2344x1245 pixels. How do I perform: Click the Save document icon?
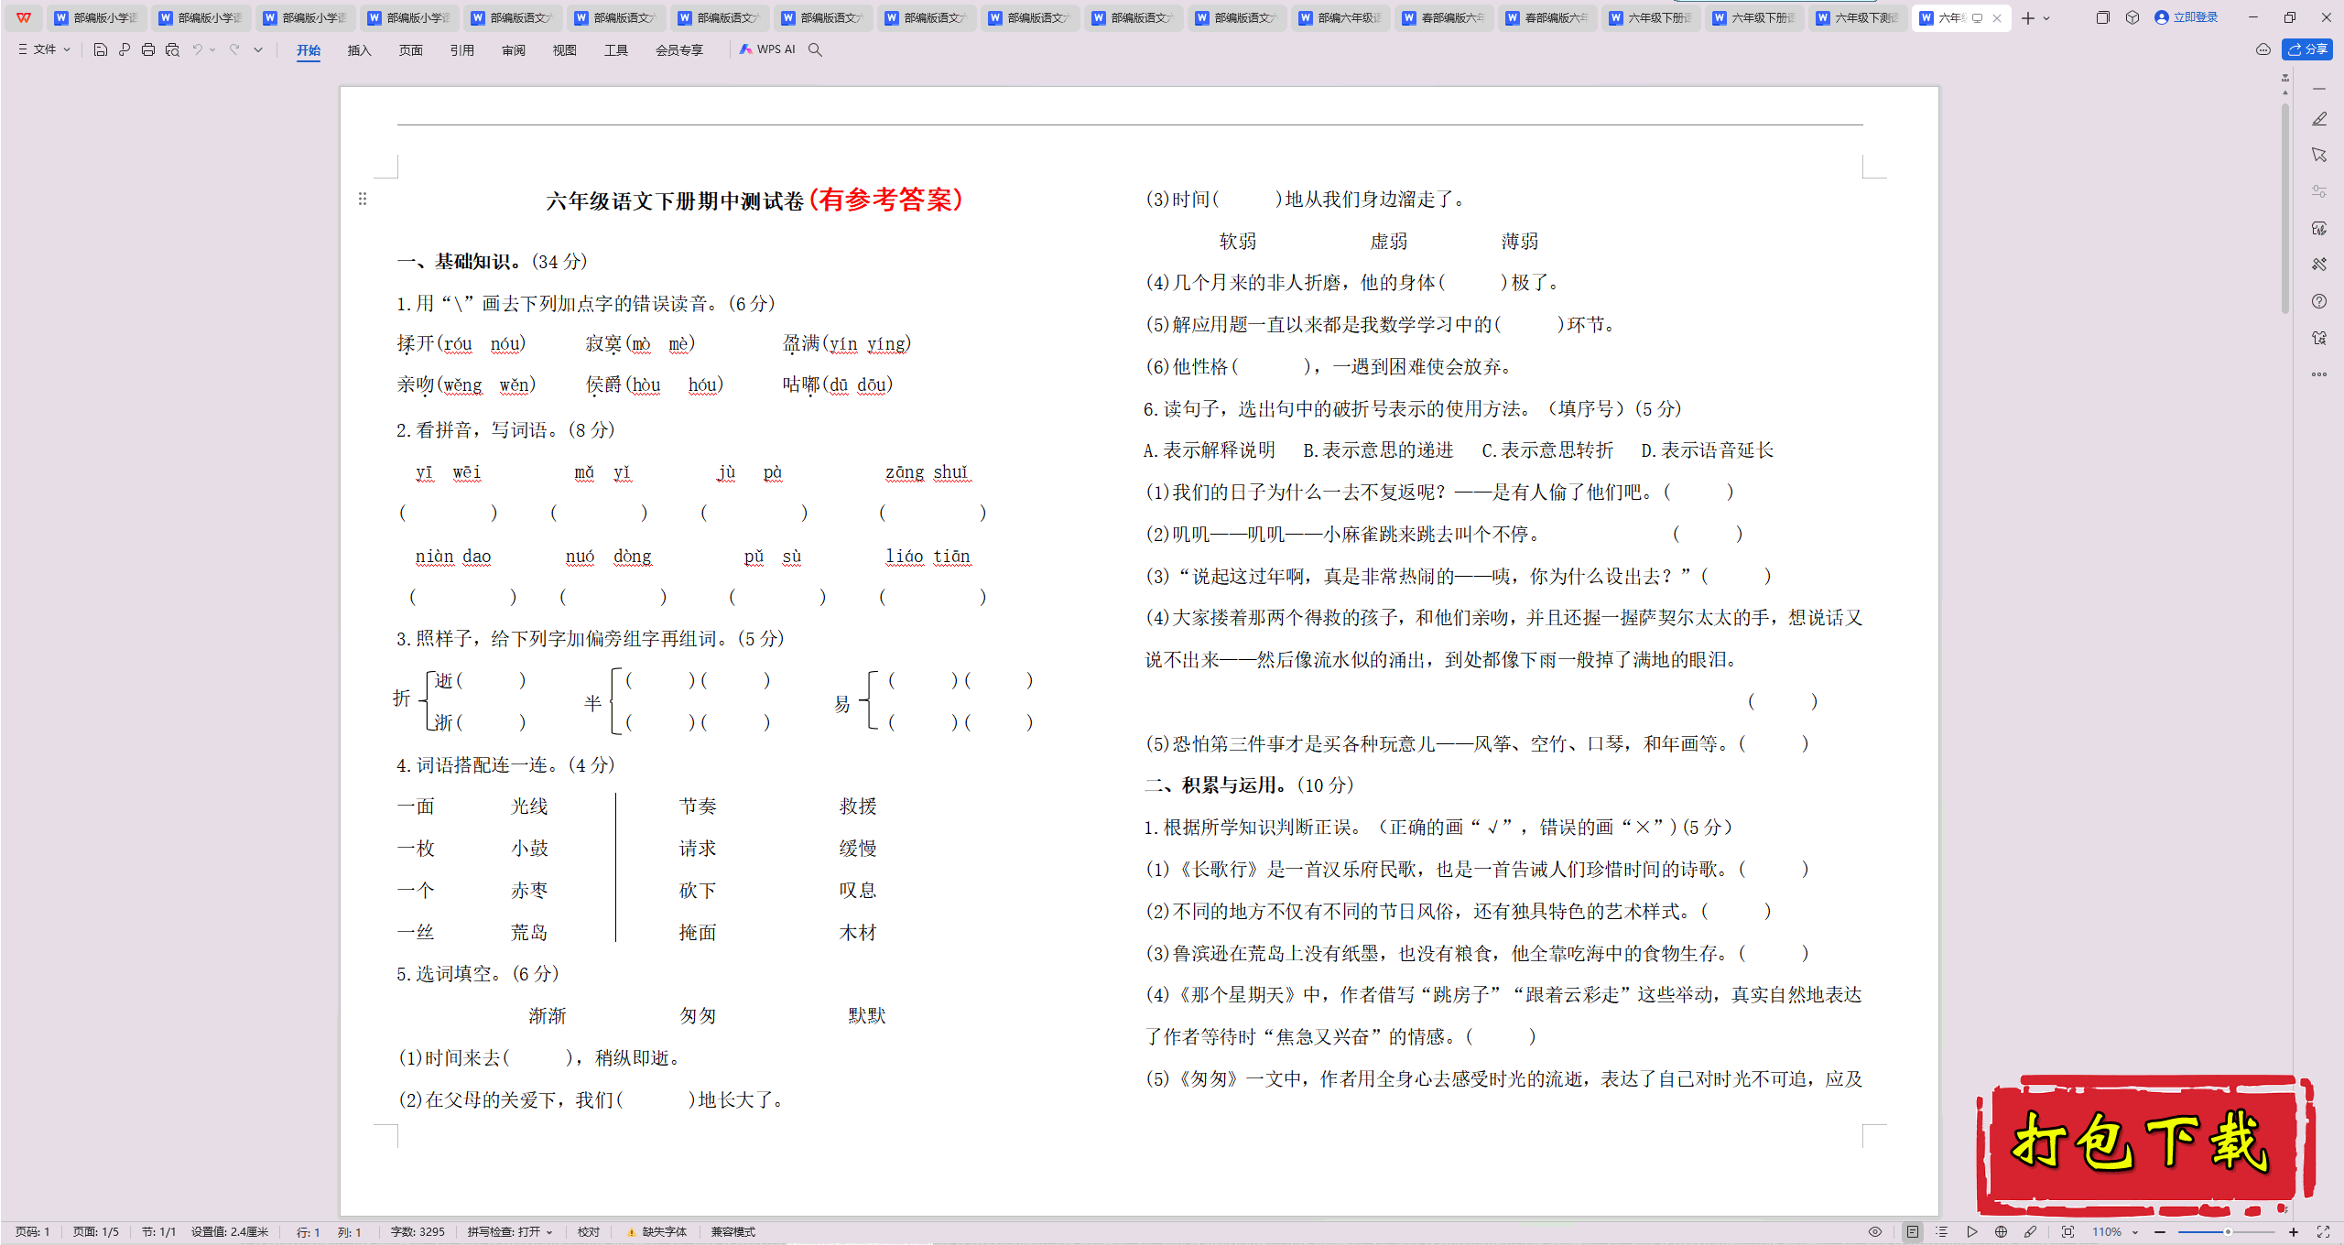pos(101,49)
